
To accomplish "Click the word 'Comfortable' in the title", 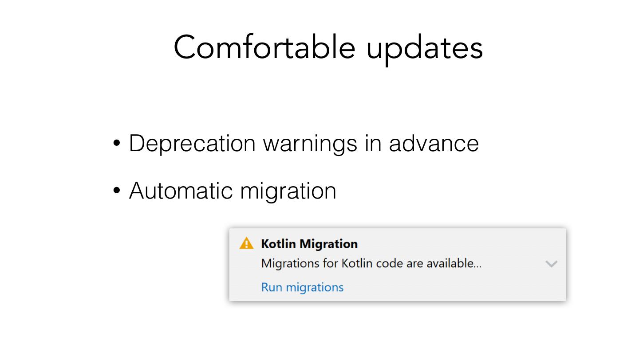I will click(264, 47).
